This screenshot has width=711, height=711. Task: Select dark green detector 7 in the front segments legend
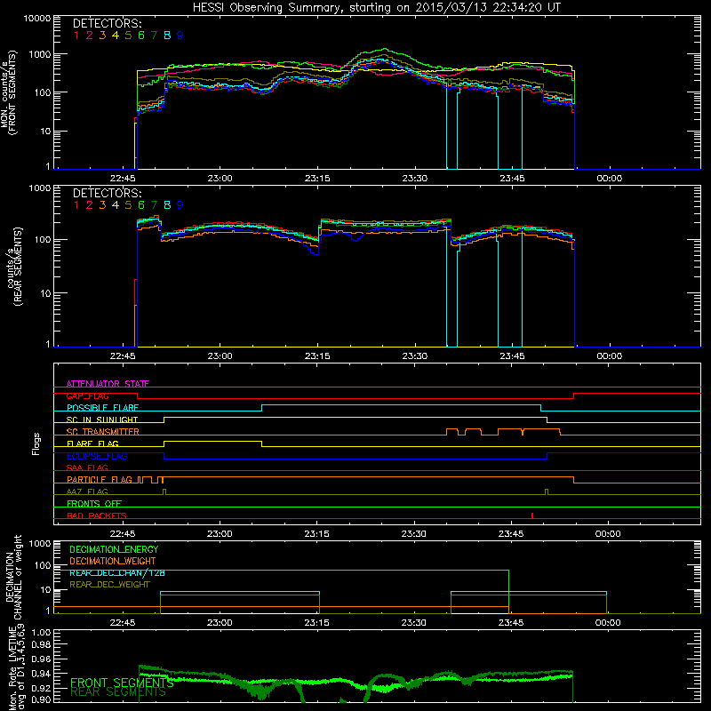click(x=154, y=36)
